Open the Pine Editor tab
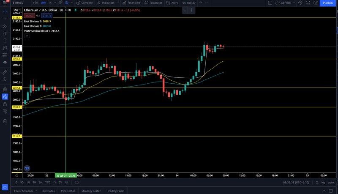338x194 pixels. tap(68, 191)
